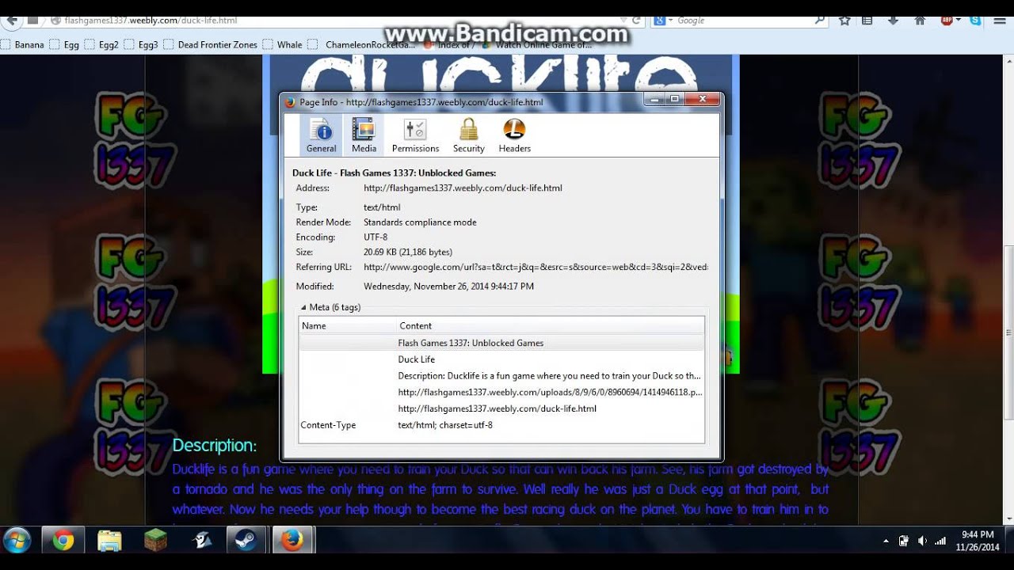Select the 'Duck Life' meta content row
Viewport: 1014px width, 570px height.
coord(501,359)
